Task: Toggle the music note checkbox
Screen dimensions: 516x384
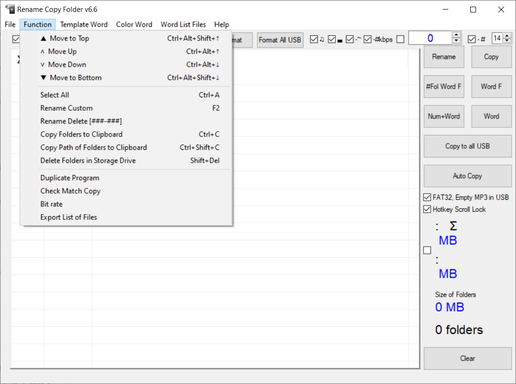Action: (314, 40)
